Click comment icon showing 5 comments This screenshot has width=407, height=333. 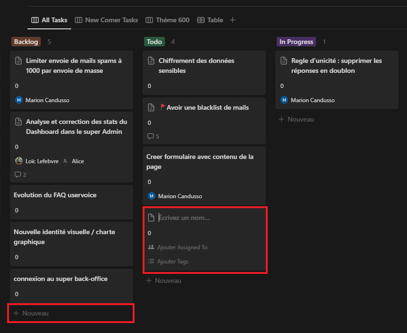point(151,136)
